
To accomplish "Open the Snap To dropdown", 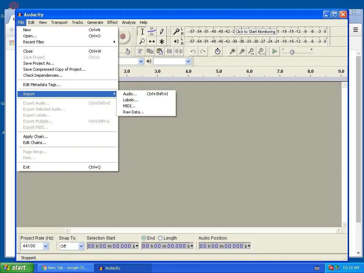I will pos(81,246).
